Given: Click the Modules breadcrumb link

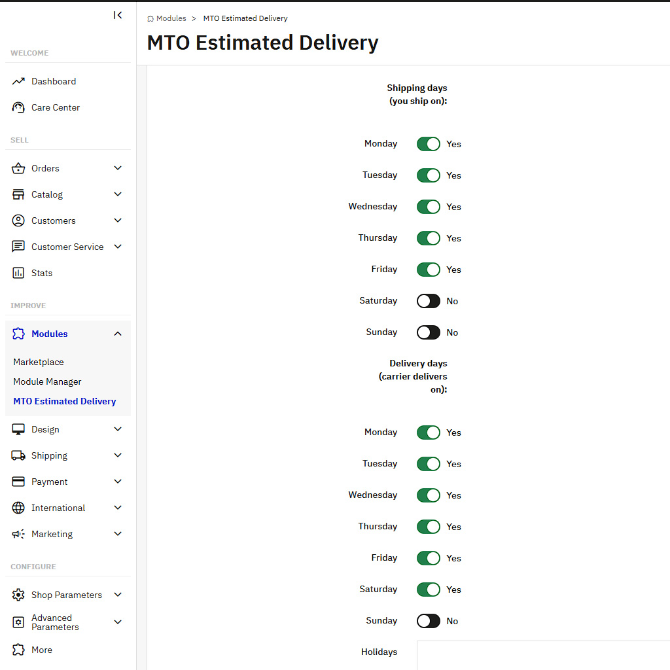Looking at the screenshot, I should (171, 18).
